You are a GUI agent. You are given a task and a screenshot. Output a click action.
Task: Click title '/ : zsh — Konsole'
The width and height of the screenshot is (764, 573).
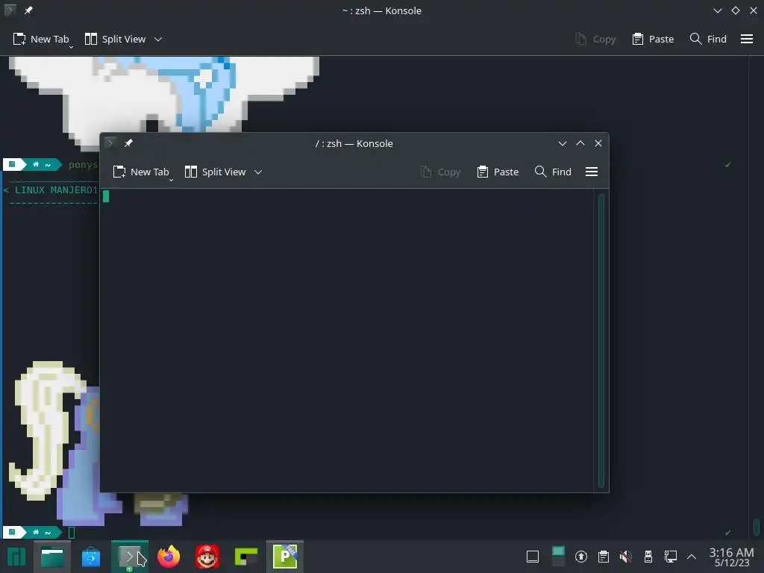click(354, 143)
